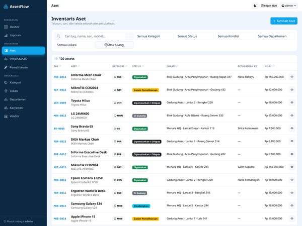Open asset tag link FUR-0014
Image resolution: width=302 pixels, height=226 pixels.
tap(60, 77)
